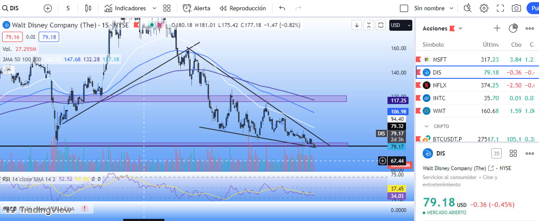Change the candlestick chart style
Viewport: 539px width, 221px height.
[x=88, y=8]
